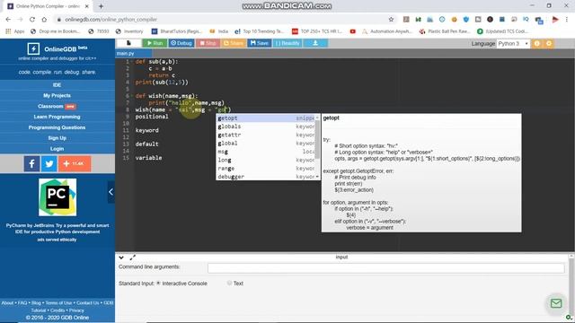Open the Apps bookmarks shortcut

click(15, 31)
